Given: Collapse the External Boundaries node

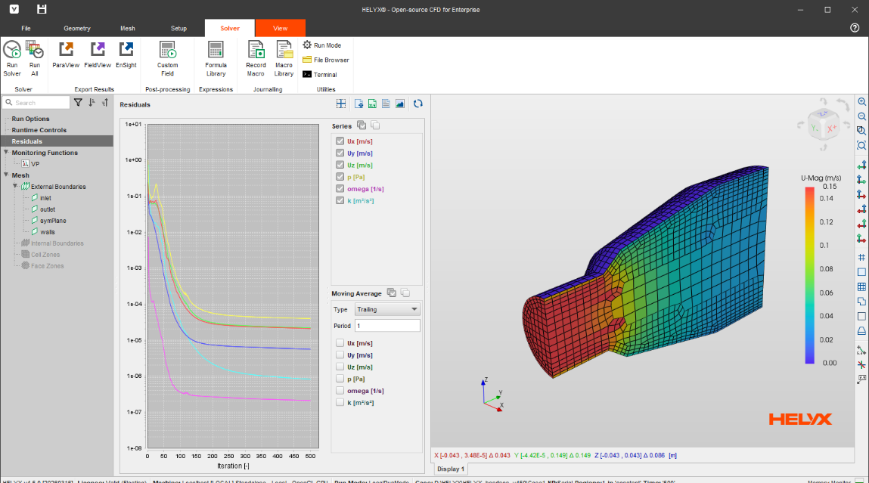Looking at the screenshot, I should coord(16,187).
